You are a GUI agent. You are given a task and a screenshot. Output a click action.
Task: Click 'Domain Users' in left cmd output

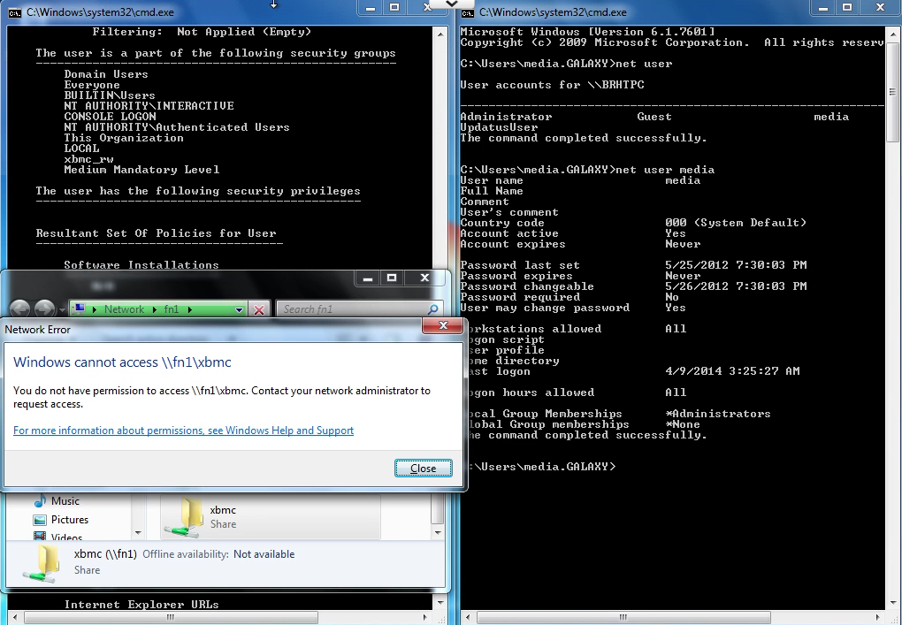coord(106,74)
